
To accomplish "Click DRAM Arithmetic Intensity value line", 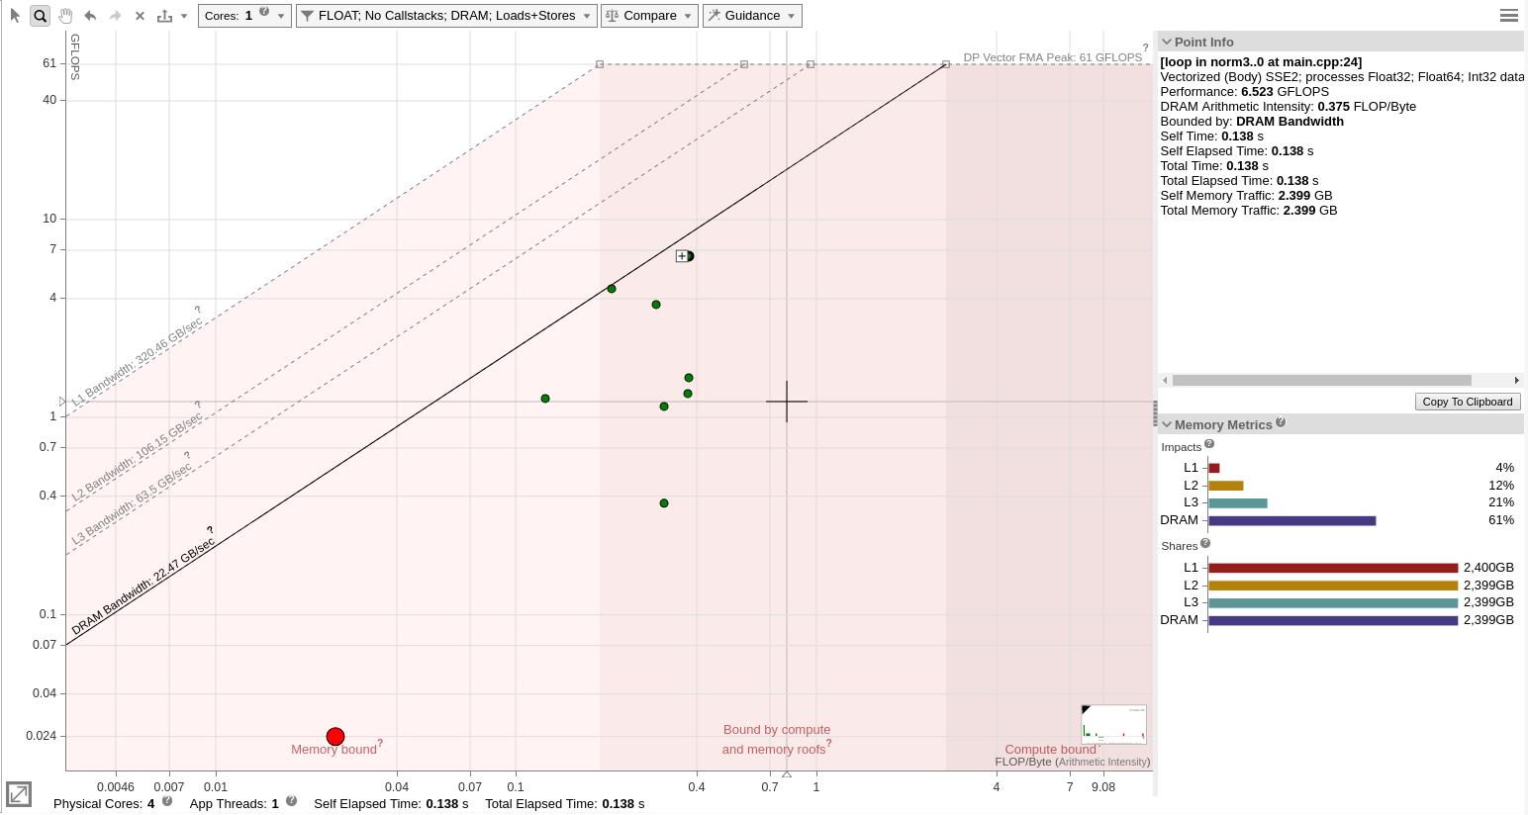I will click(x=1289, y=107).
